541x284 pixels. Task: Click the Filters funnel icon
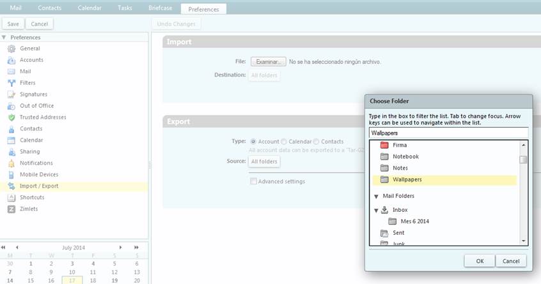[x=12, y=83]
